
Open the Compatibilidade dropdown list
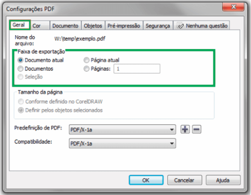point(123,143)
